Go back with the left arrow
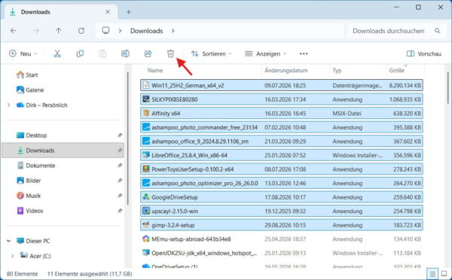This screenshot has width=452, height=280. point(14,31)
